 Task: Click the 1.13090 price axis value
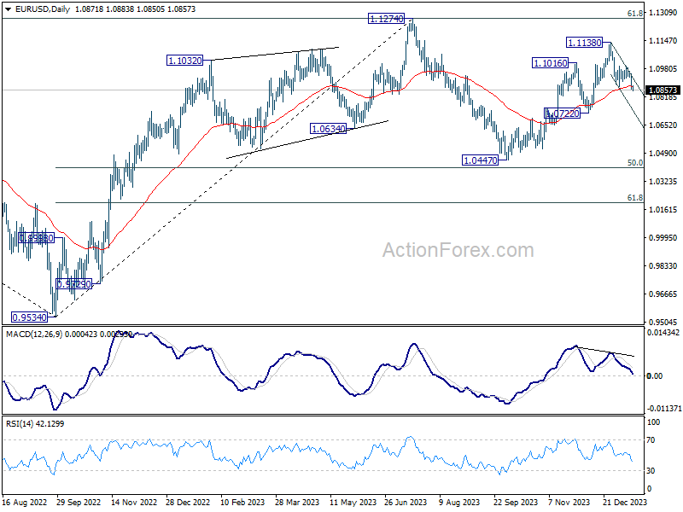click(x=663, y=13)
